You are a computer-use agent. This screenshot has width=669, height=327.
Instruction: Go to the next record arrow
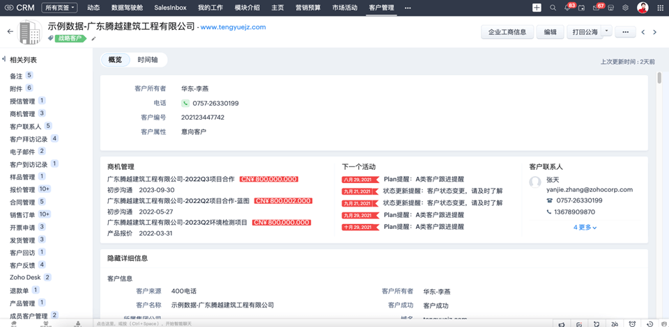[x=654, y=32]
